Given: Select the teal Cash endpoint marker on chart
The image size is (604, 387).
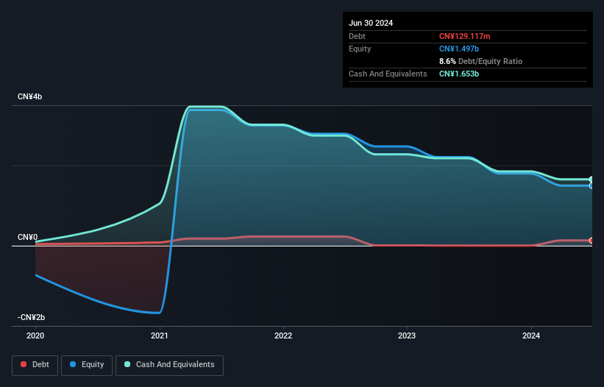Looking at the screenshot, I should pos(591,180).
